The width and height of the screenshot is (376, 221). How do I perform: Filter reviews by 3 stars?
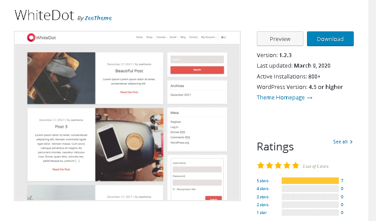262,197
